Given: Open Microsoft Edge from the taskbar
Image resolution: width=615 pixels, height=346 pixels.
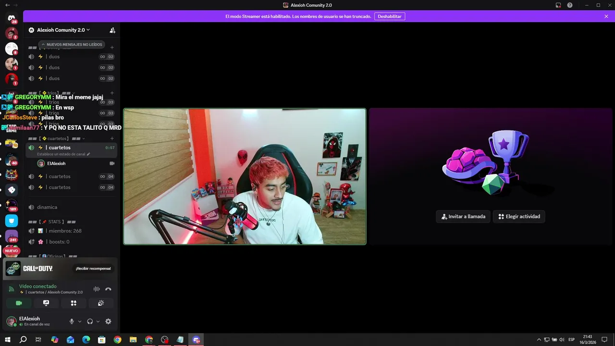Looking at the screenshot, I should pyautogui.click(x=86, y=340).
